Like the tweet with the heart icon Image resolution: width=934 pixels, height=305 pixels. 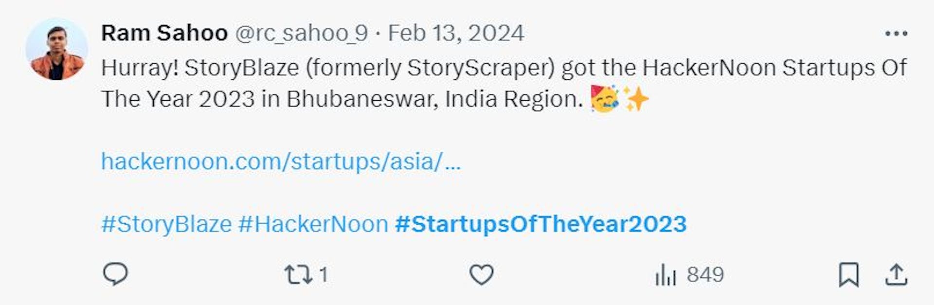pos(481,274)
